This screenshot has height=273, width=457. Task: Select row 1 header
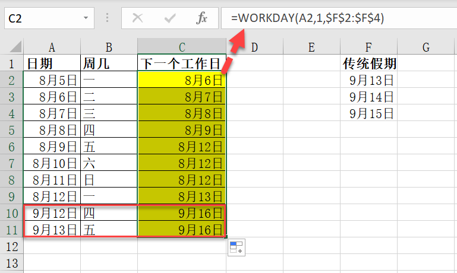(11, 64)
